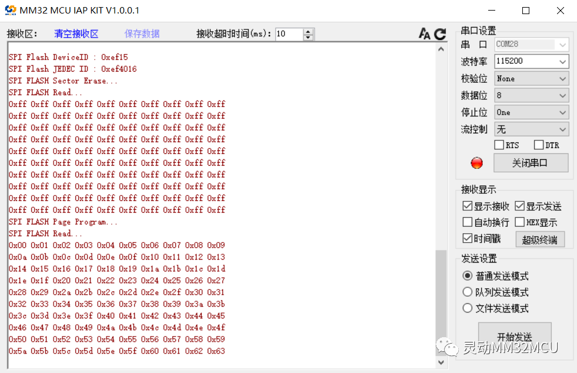Click the MM32 app logo in title bar
This screenshot has height=373, width=577.
click(11, 11)
